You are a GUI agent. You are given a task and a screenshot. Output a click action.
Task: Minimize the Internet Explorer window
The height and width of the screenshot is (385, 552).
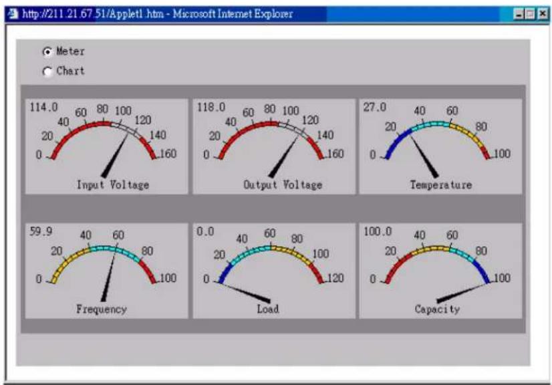pyautogui.click(x=518, y=14)
